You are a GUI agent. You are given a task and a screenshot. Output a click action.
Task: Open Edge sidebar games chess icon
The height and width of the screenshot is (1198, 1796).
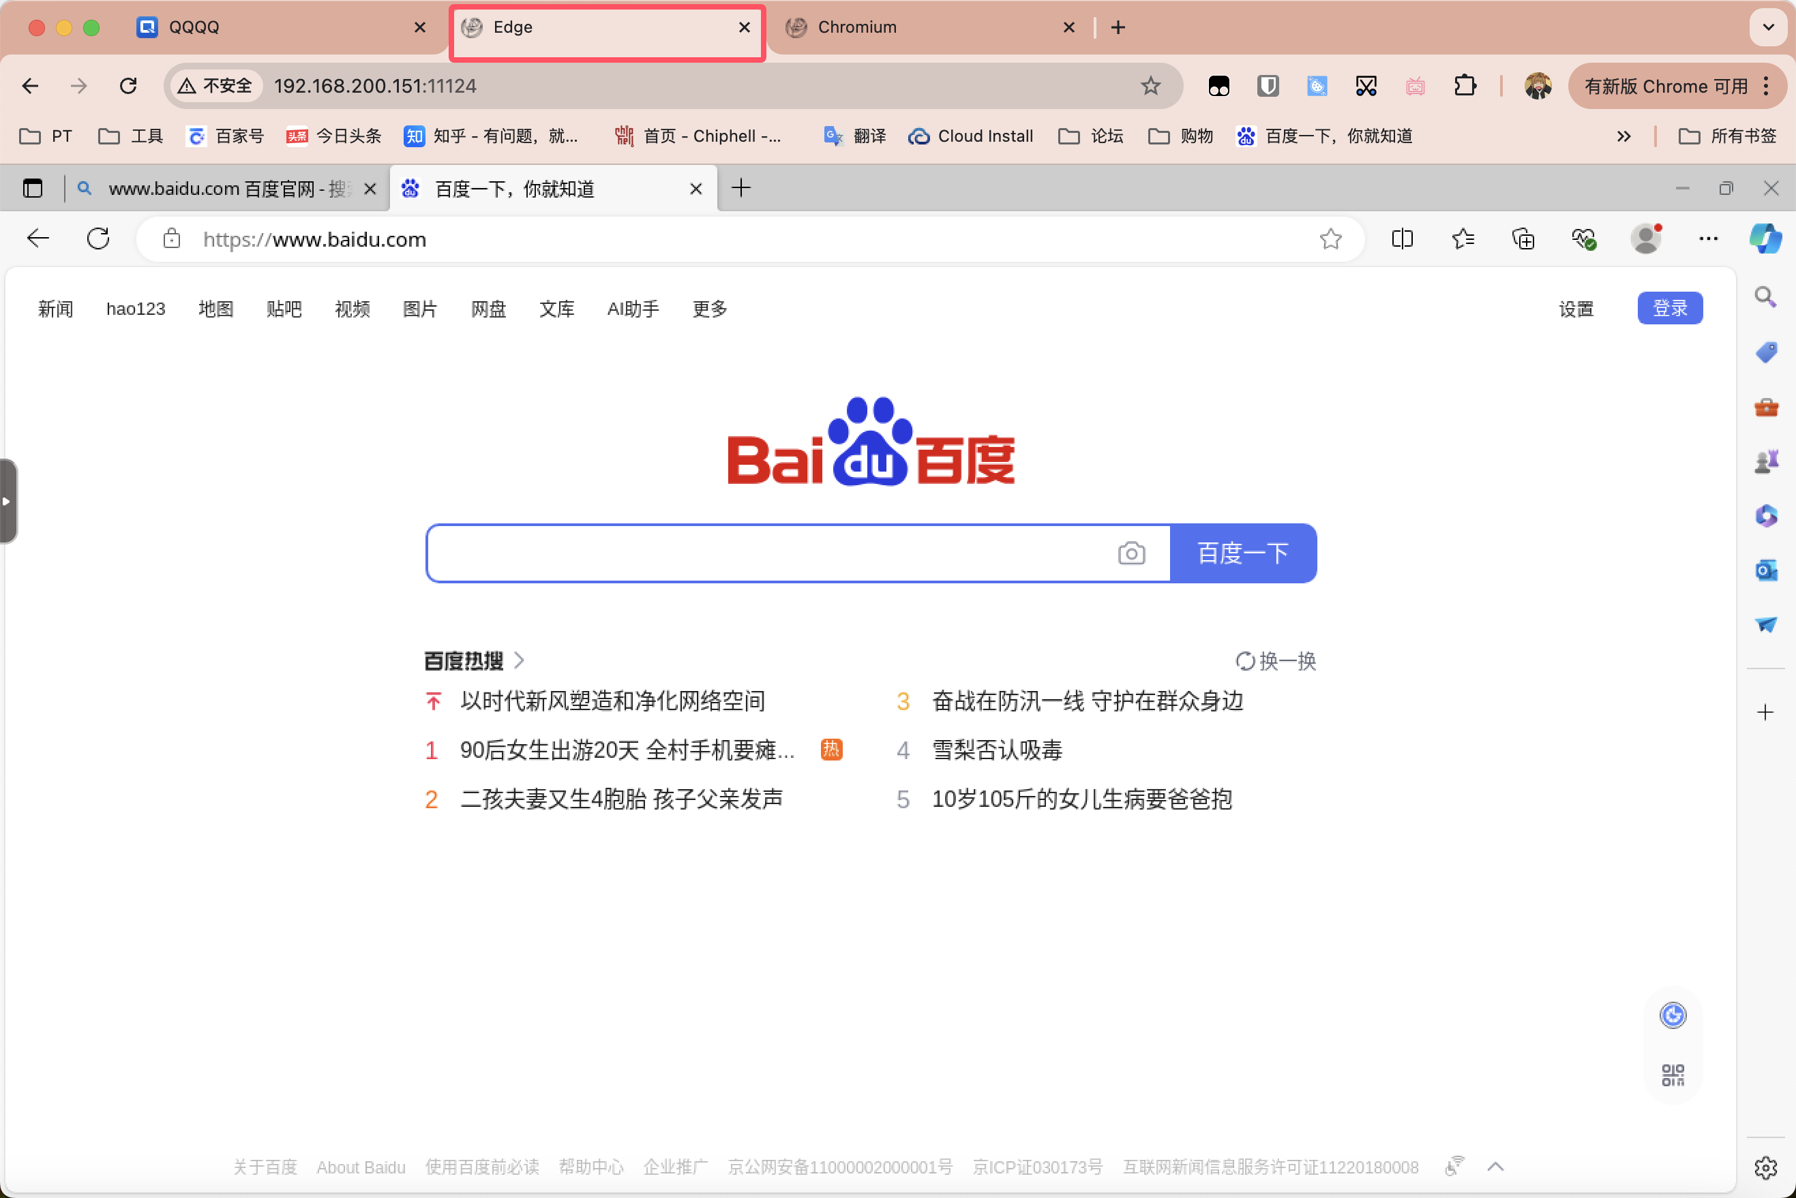[1766, 461]
